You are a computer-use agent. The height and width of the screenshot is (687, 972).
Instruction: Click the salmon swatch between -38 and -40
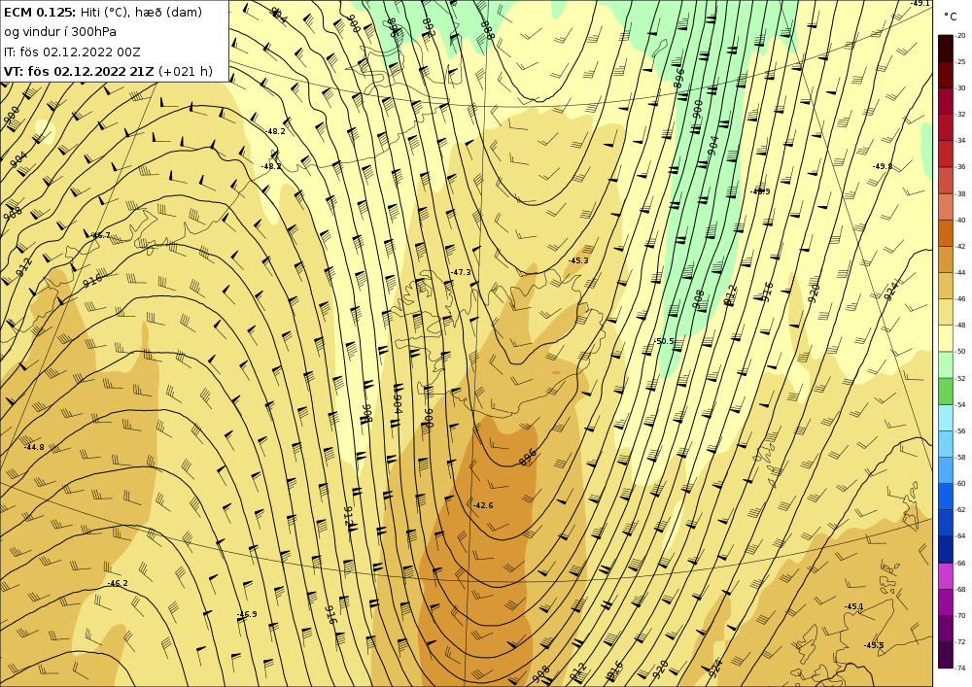click(x=946, y=207)
